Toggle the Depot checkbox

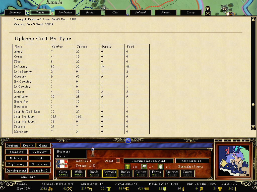[118, 160]
